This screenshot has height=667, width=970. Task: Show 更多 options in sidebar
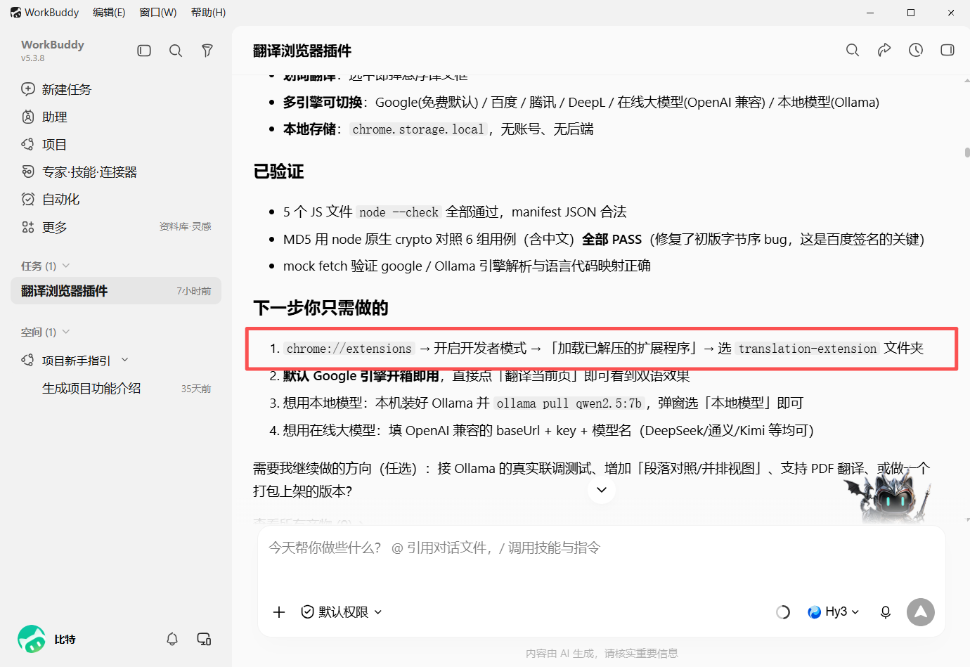[x=44, y=227]
